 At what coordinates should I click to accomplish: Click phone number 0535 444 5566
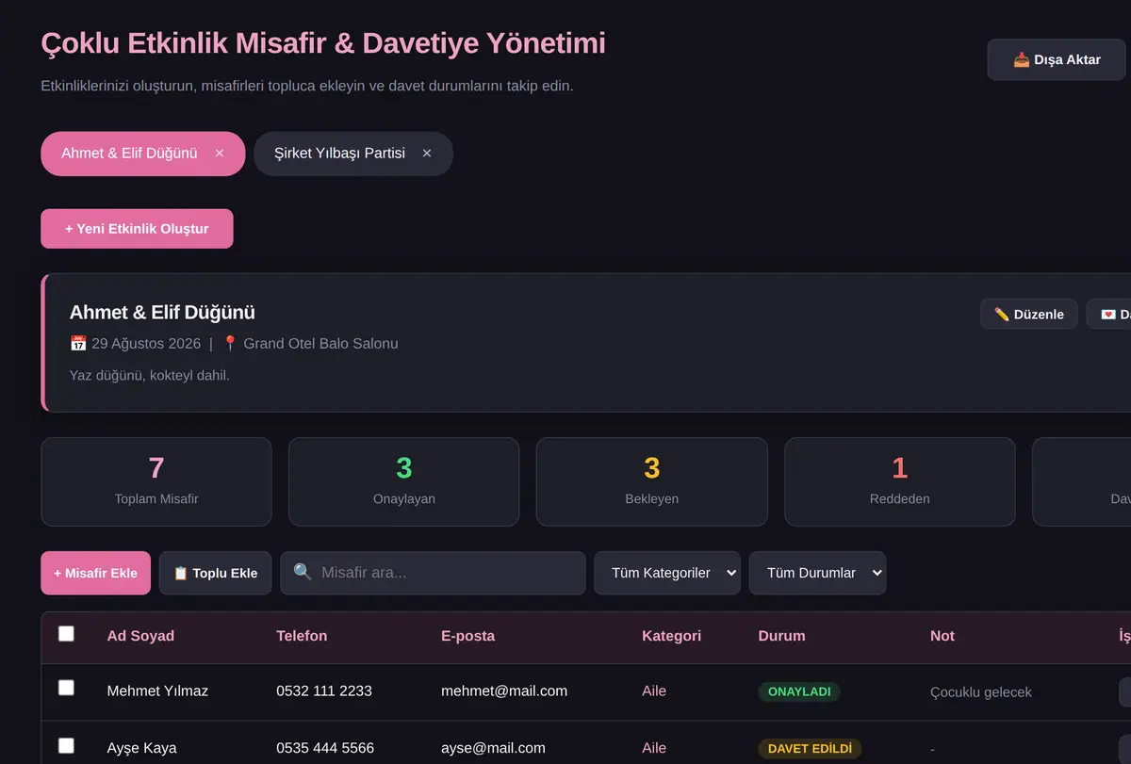coord(325,748)
